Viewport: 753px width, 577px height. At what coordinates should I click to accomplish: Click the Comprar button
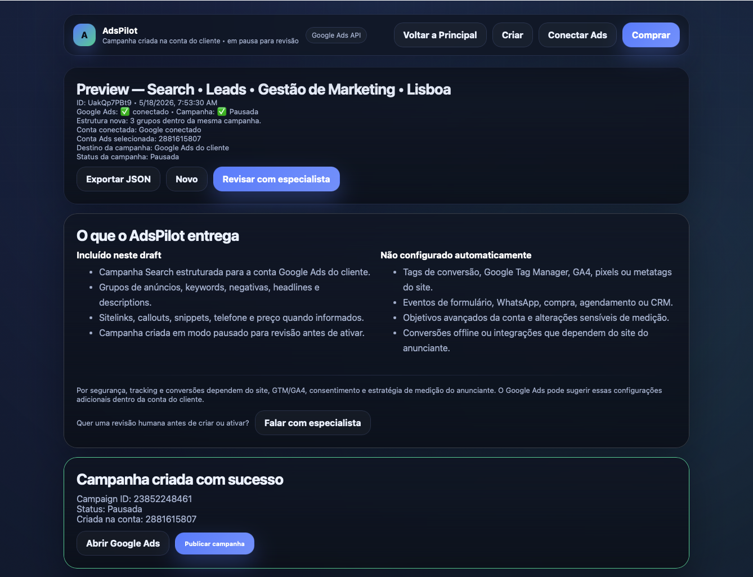[651, 35]
